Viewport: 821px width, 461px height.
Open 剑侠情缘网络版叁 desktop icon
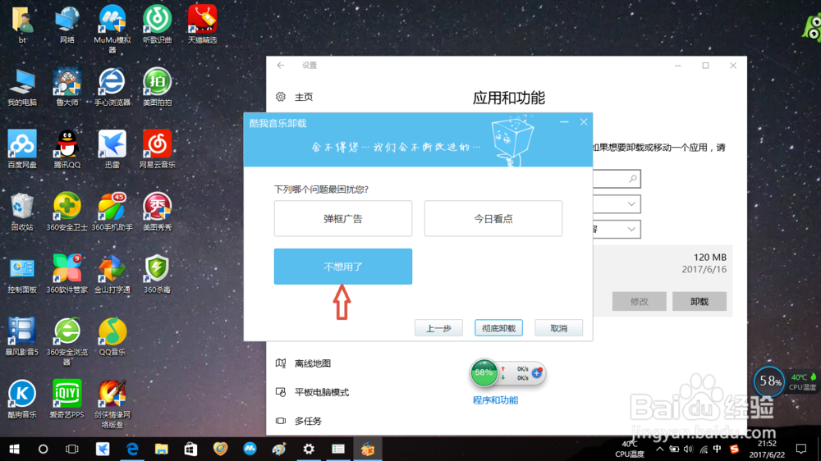coord(112,403)
